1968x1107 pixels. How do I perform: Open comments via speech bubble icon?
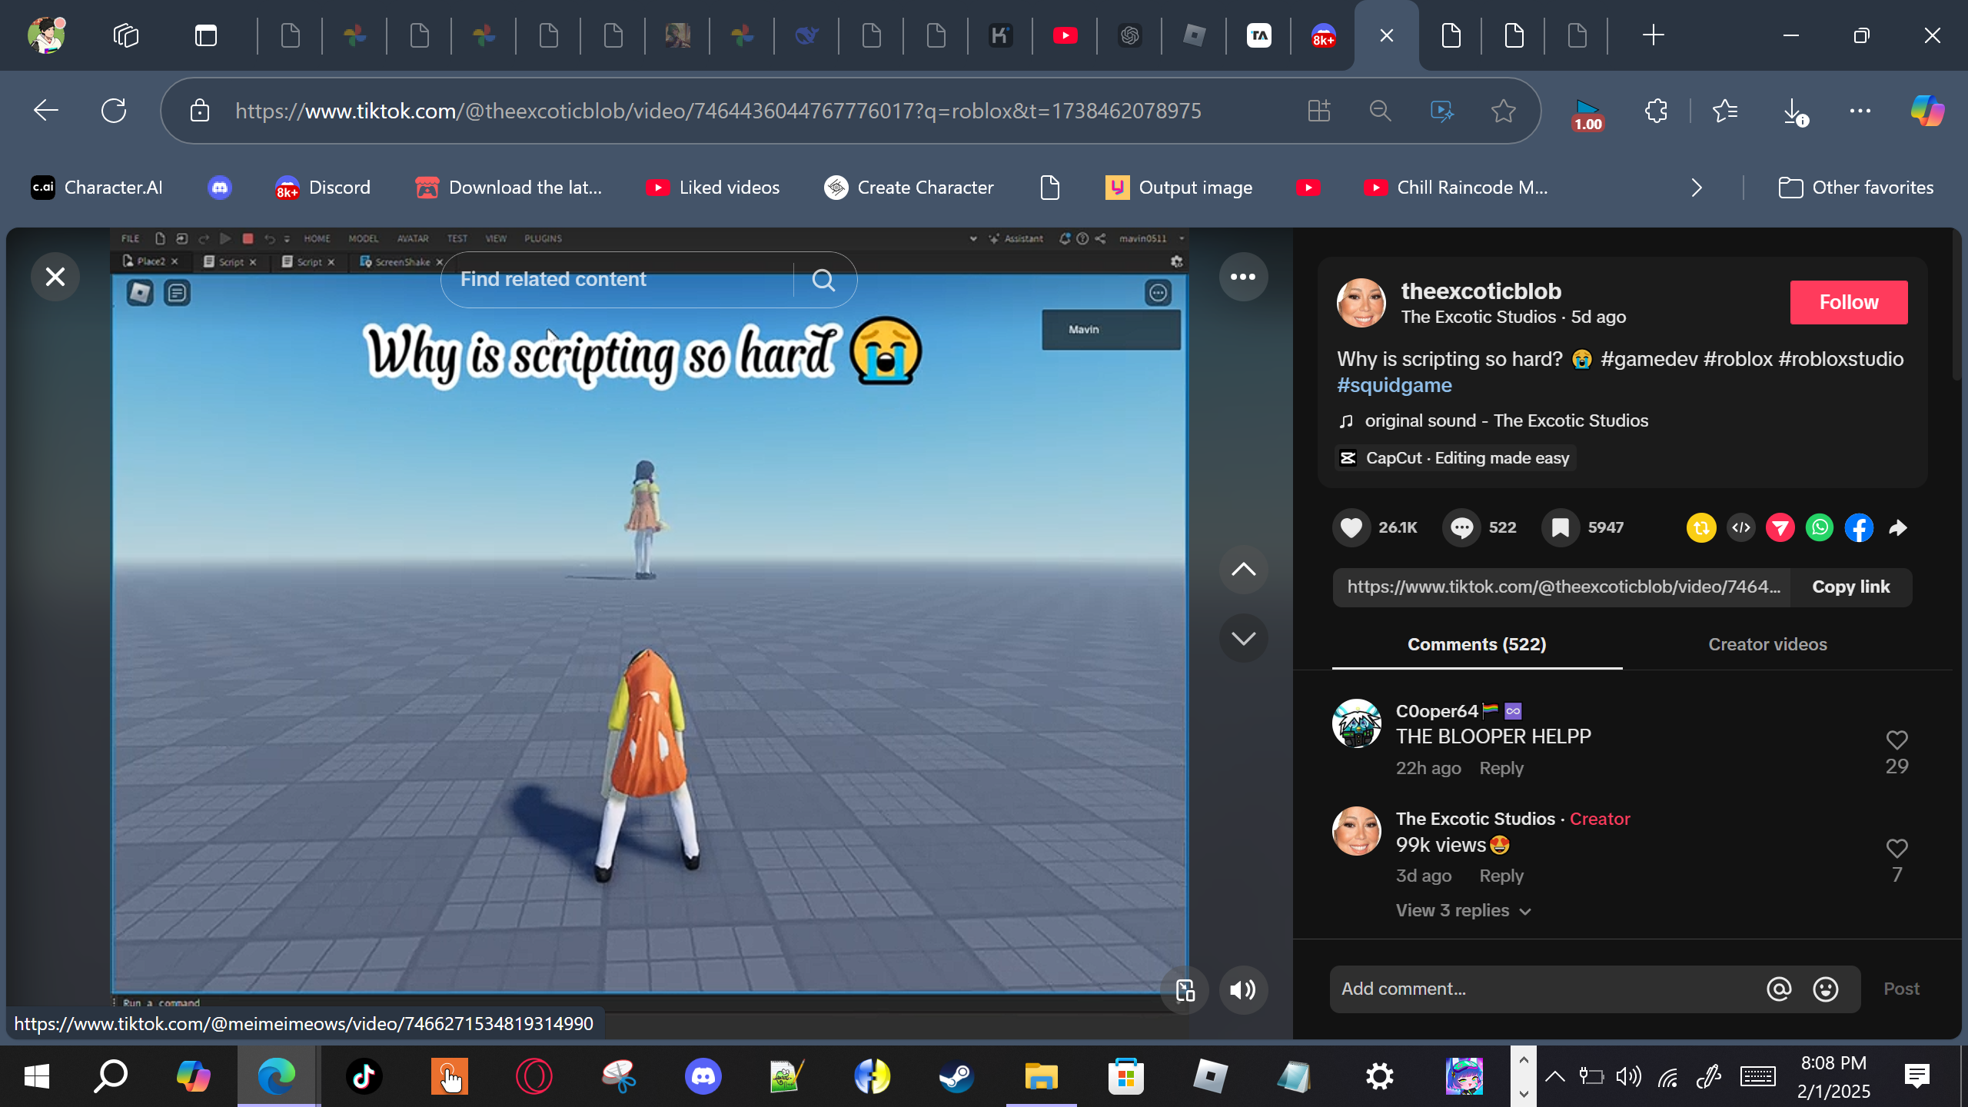coord(1461,527)
